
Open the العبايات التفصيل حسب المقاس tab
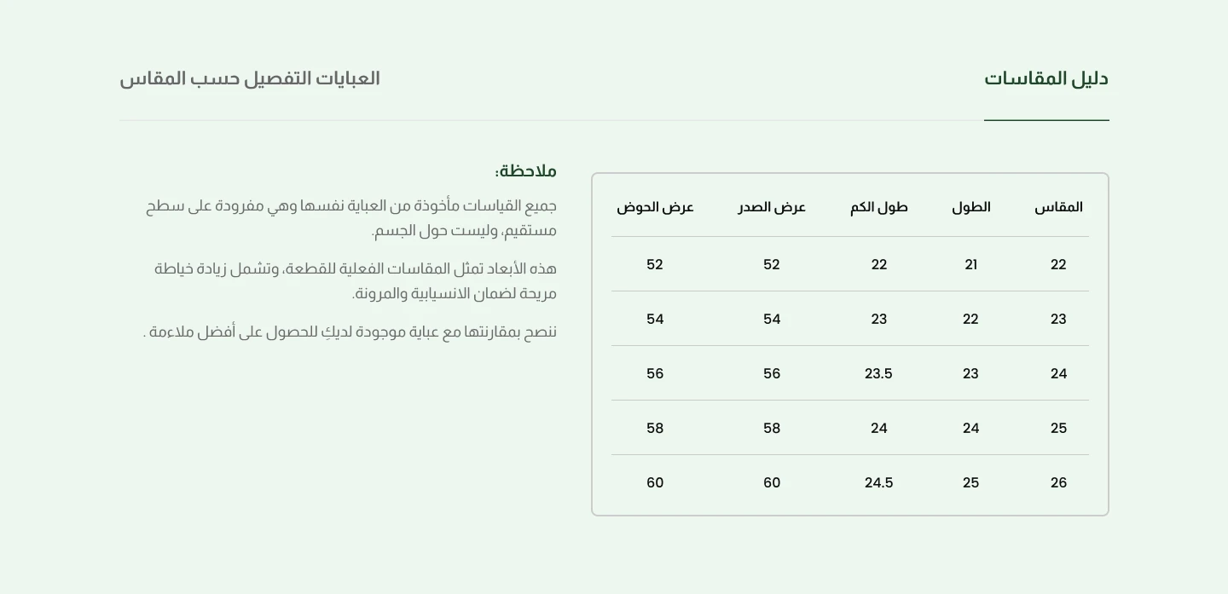coord(250,78)
